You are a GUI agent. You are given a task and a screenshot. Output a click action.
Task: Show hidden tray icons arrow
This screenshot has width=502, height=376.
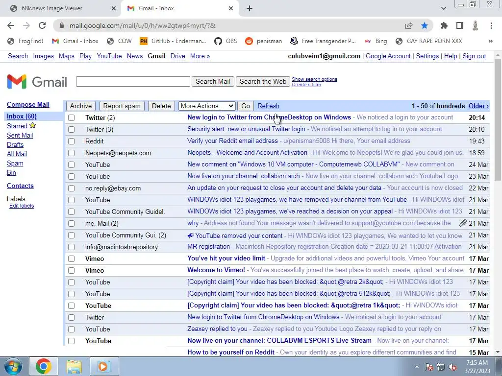[417, 367]
